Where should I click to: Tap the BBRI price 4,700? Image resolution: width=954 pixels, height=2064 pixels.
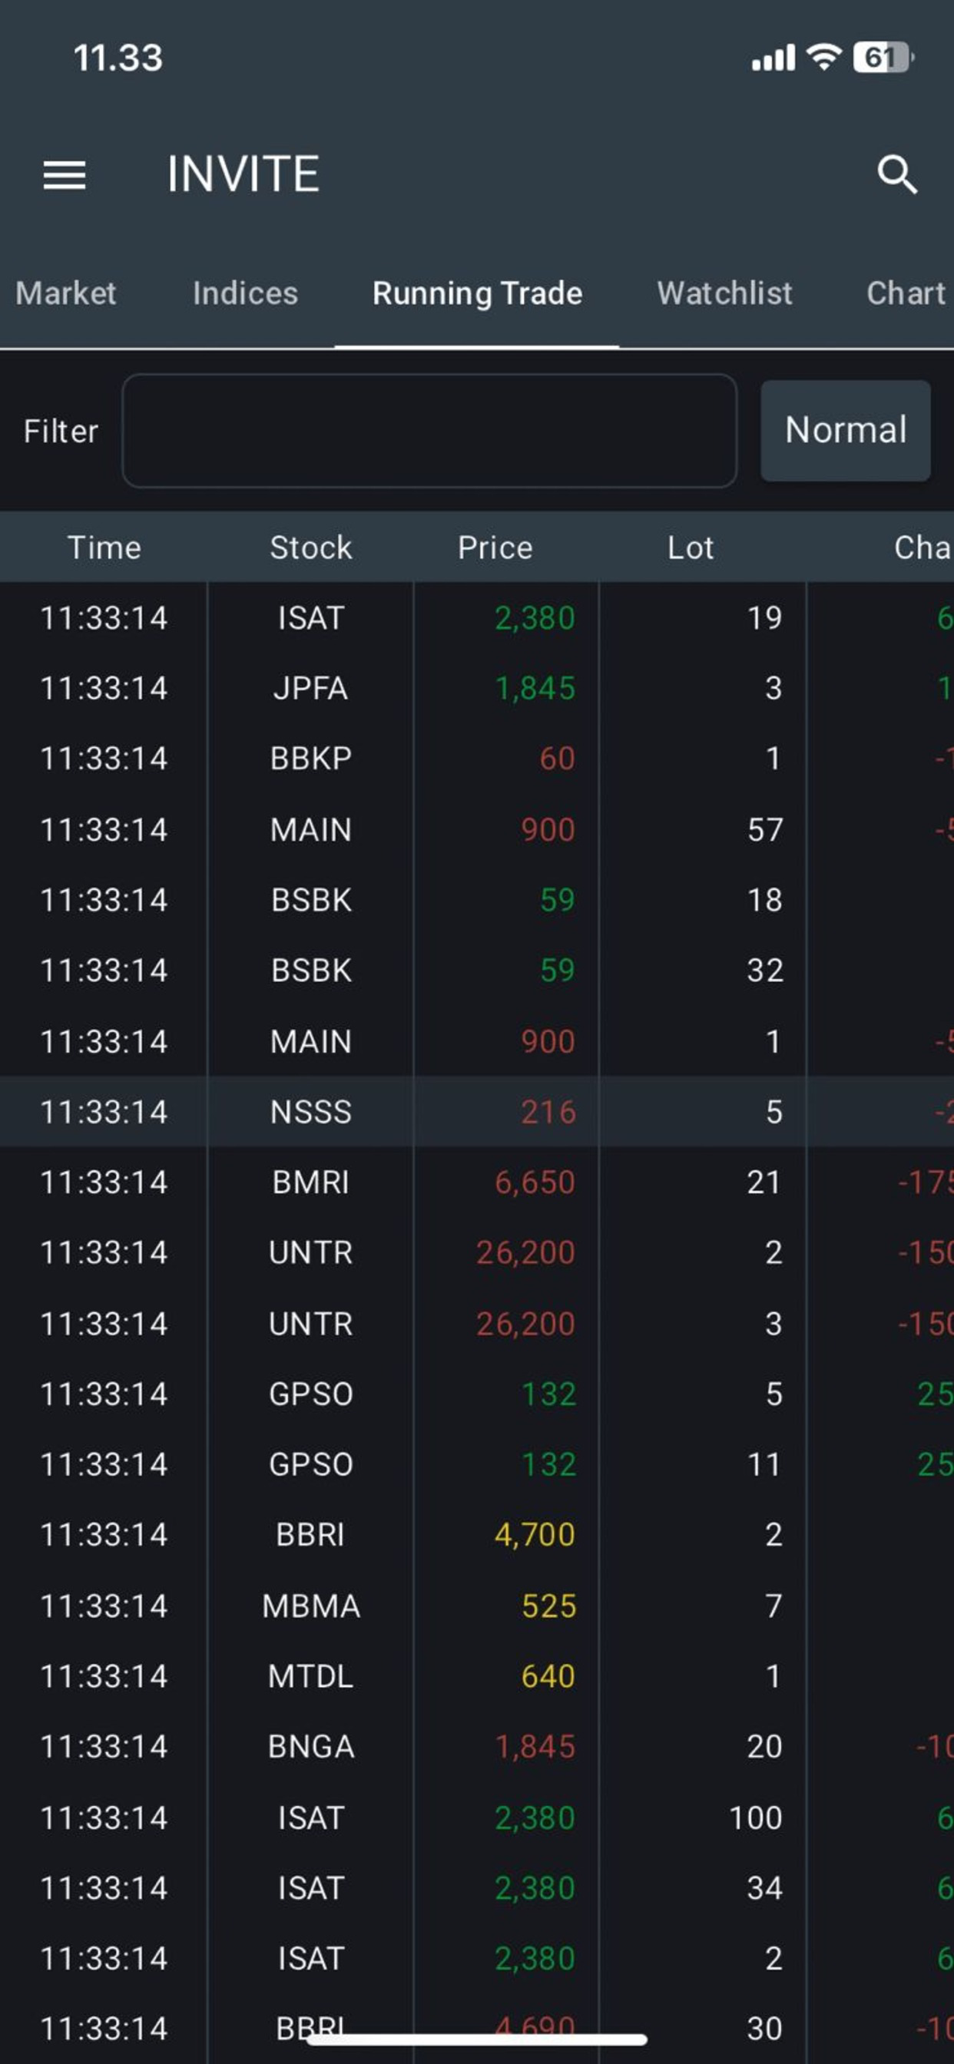[x=535, y=1535]
